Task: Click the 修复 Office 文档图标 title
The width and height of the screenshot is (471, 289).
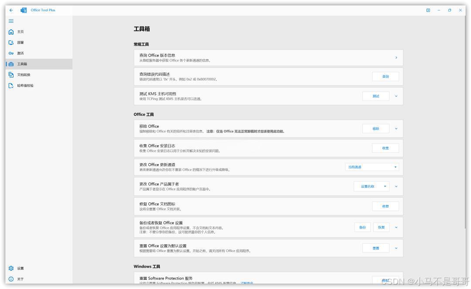Action: point(157,204)
